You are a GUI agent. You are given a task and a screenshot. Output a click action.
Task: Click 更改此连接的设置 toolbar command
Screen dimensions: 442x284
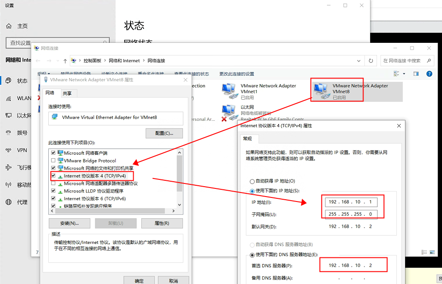tap(237, 74)
